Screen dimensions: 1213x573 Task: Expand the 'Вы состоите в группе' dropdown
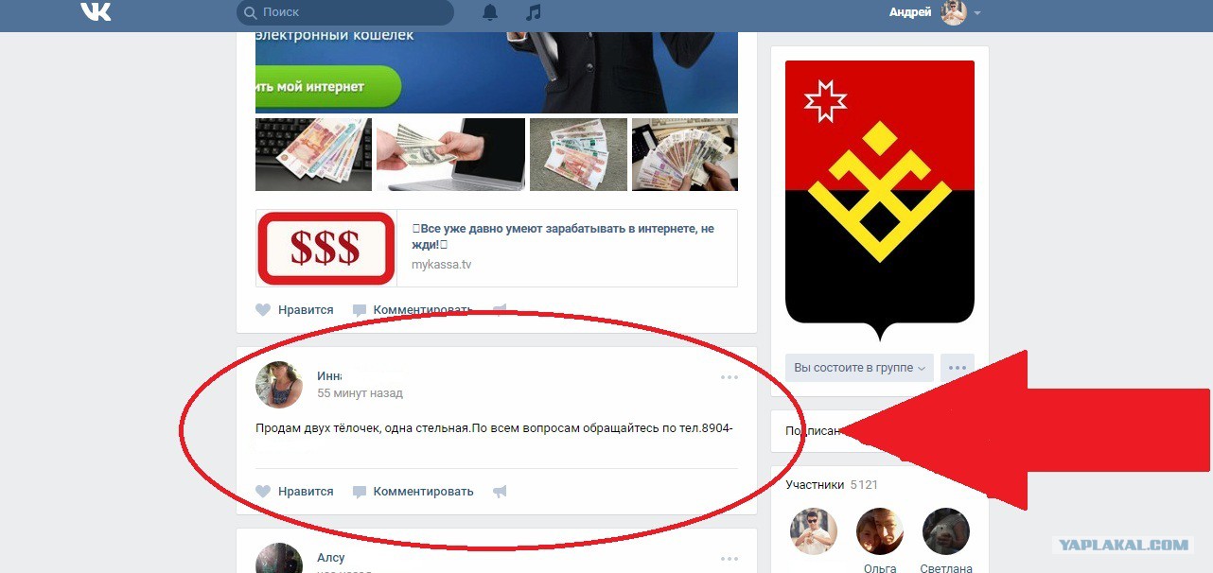coord(859,368)
